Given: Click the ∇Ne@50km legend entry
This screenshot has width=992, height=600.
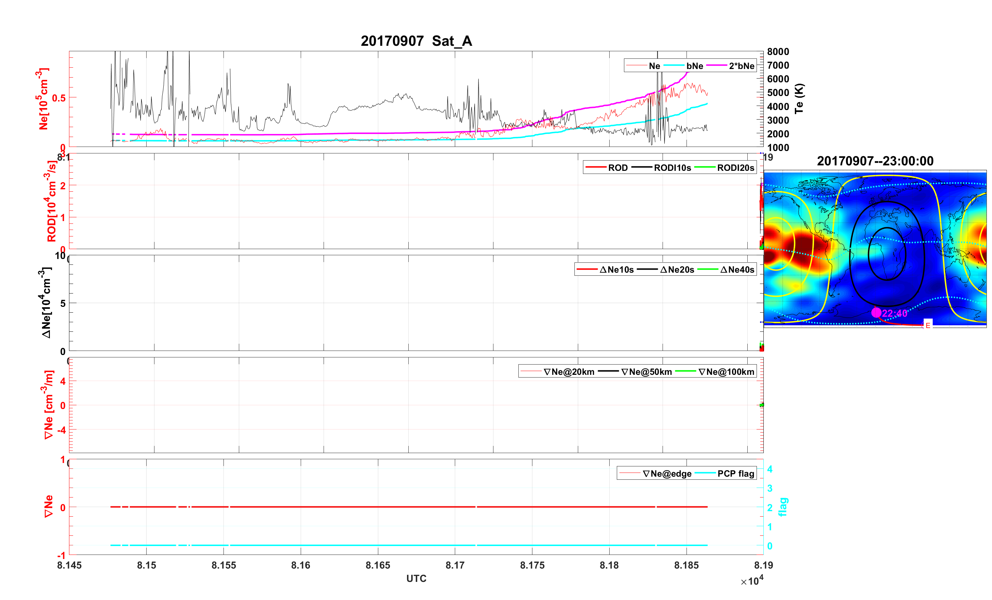Looking at the screenshot, I should click(x=646, y=372).
